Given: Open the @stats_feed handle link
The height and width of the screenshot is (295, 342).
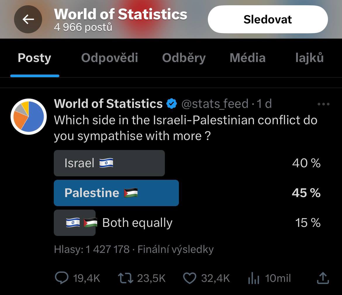Looking at the screenshot, I should pyautogui.click(x=215, y=103).
